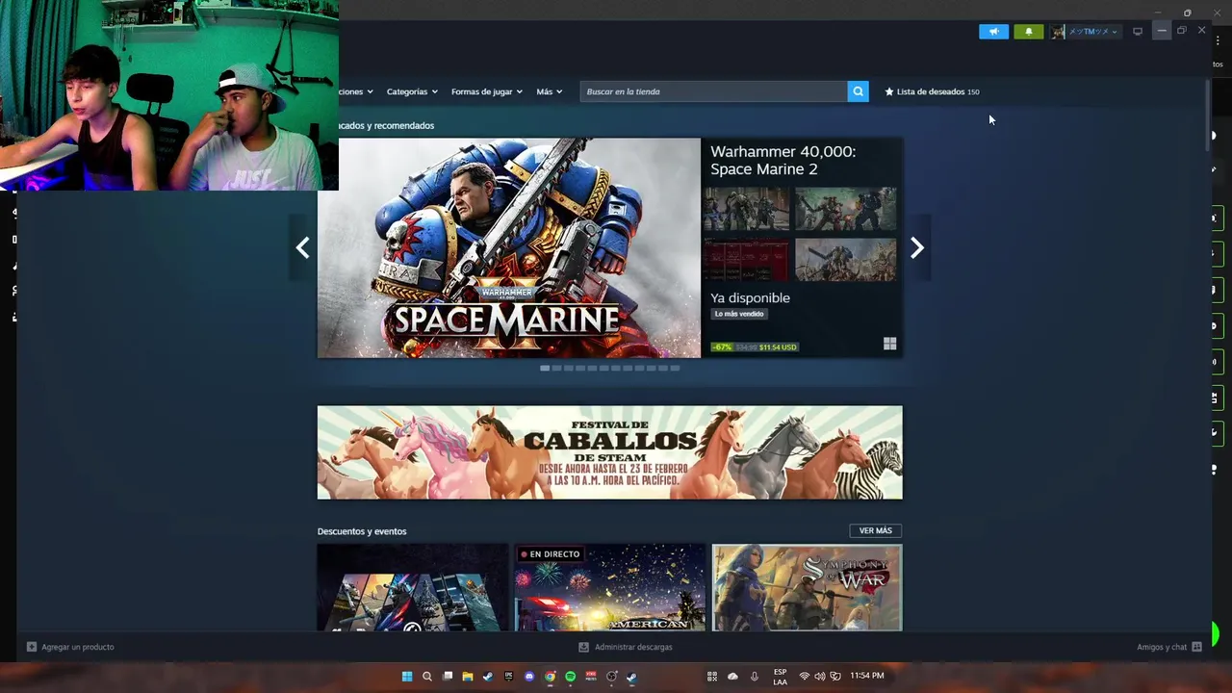The width and height of the screenshot is (1232, 693).
Task: Click the store page vertical scrollbar
Action: point(1208,115)
